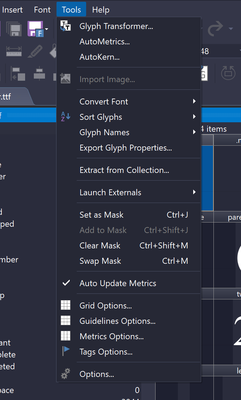Expand the Launch Externals submenu
This screenshot has height=400, width=241.
click(194, 192)
